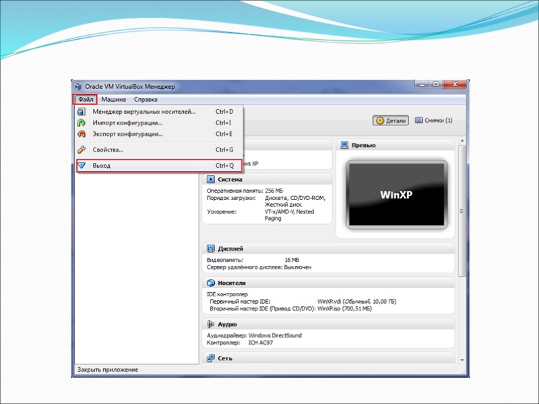Click the gear icon on Детали

[x=380, y=121]
